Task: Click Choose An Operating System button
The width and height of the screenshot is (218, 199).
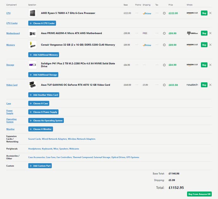Action: click(x=46, y=121)
